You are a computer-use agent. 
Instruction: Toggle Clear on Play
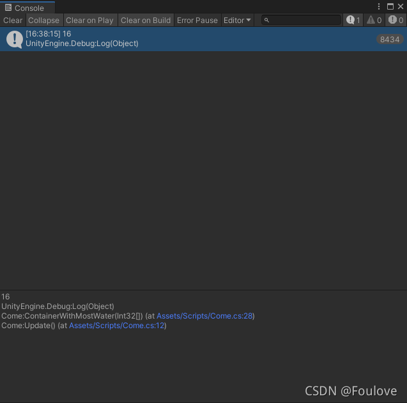pos(90,20)
